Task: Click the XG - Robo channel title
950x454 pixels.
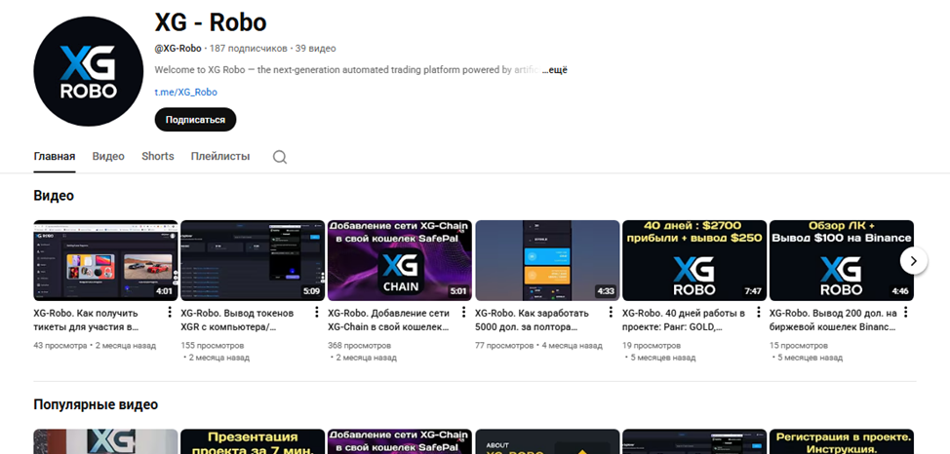Action: point(211,22)
